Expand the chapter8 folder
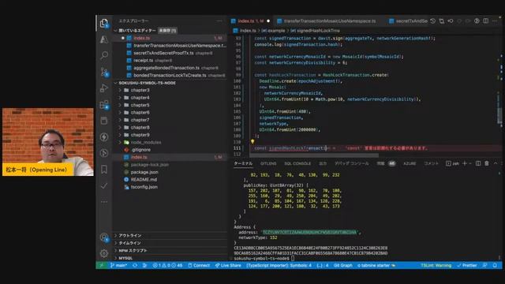Screen dimensions: 505x284 120,127
